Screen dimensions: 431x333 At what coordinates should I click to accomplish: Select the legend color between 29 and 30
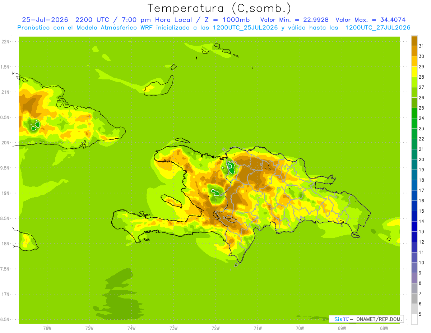[414, 61]
